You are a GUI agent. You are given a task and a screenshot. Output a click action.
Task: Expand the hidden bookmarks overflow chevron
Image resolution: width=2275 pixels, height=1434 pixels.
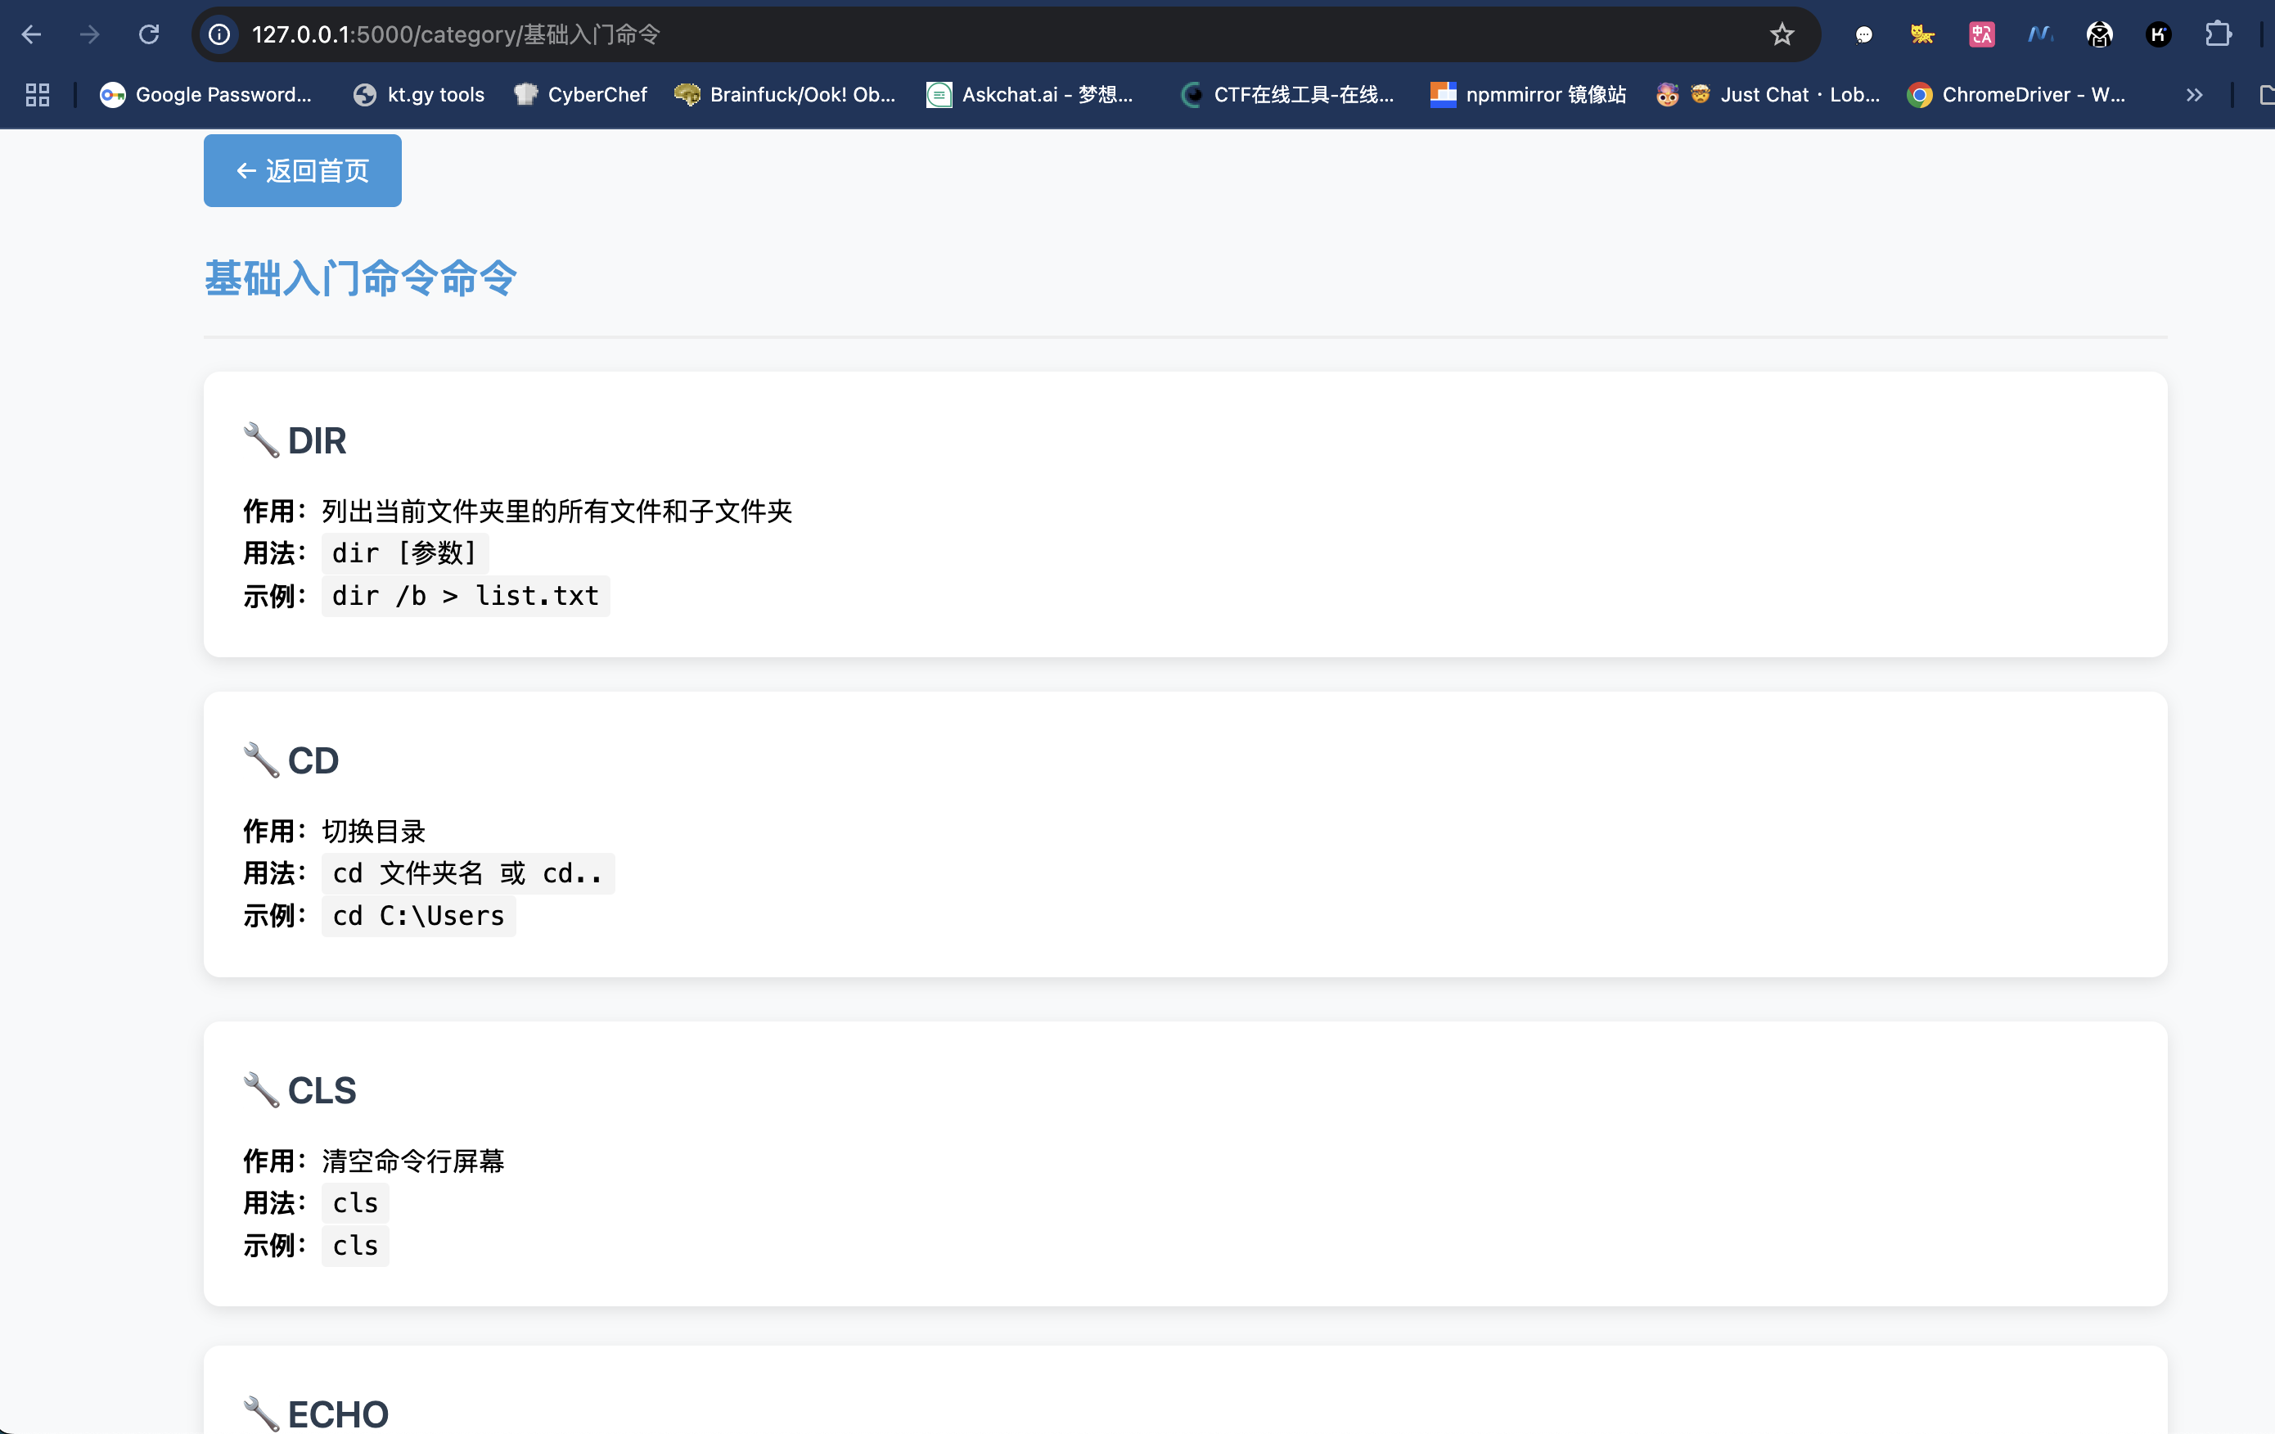2194,94
